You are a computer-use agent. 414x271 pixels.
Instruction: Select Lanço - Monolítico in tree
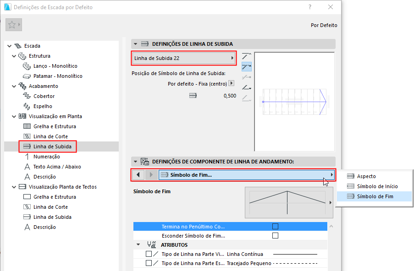55,66
